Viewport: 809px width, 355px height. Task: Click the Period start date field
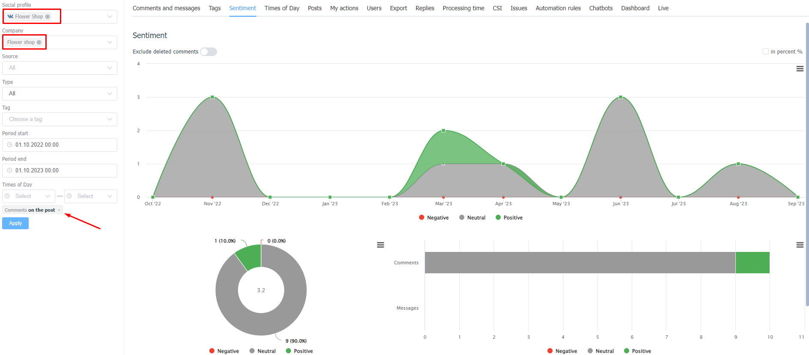(59, 145)
